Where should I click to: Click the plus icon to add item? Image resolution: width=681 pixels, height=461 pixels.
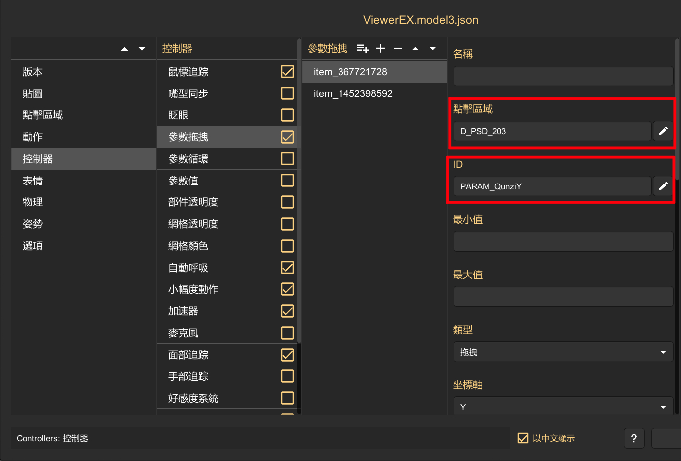coord(381,48)
